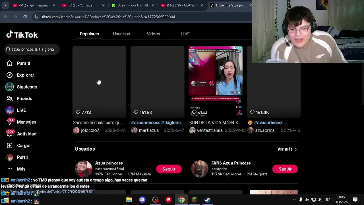Open jojocolo7 username link
364x205 pixels.
90,130
